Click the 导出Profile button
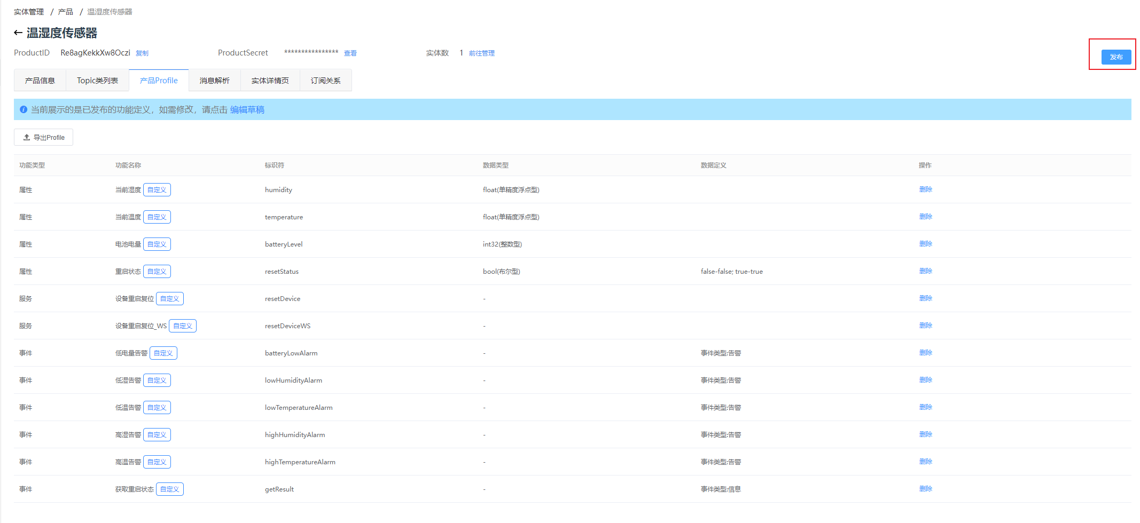Image resolution: width=1140 pixels, height=523 pixels. point(43,137)
